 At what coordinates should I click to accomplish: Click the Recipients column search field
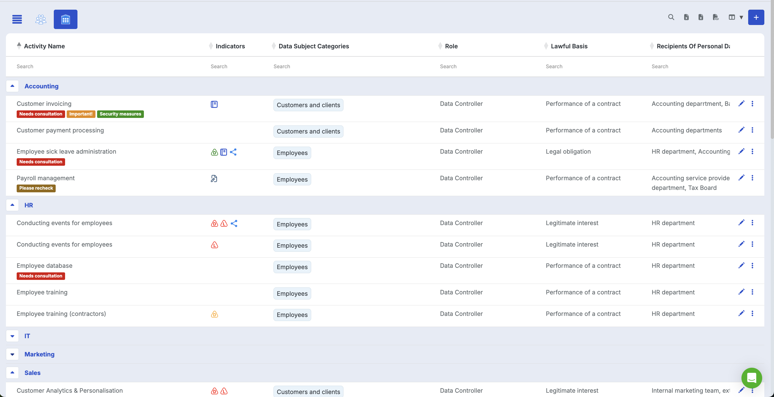coord(691,66)
